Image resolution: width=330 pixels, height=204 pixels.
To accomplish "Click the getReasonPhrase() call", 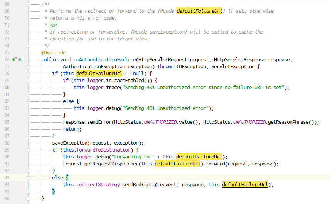I will click(291, 122).
